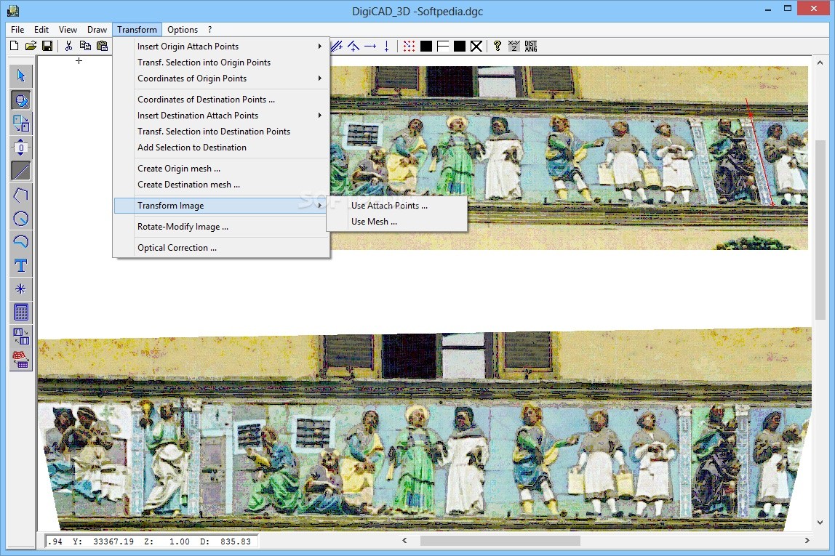Viewport: 835px width, 556px height.
Task: Click the Open folder icon
Action: pos(31,47)
